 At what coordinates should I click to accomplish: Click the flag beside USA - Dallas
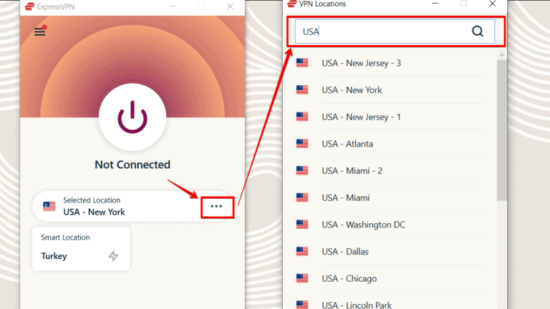click(x=302, y=251)
